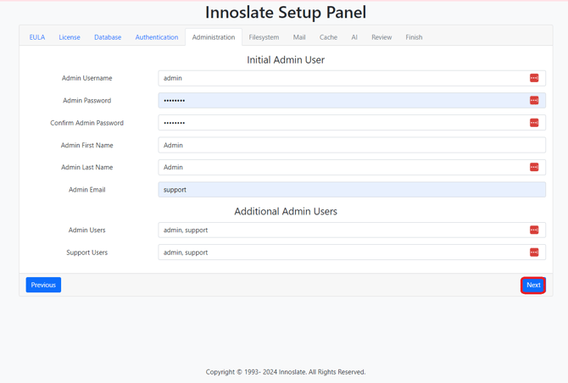568x383 pixels.
Task: Click the Admin Email input field
Action: point(352,190)
